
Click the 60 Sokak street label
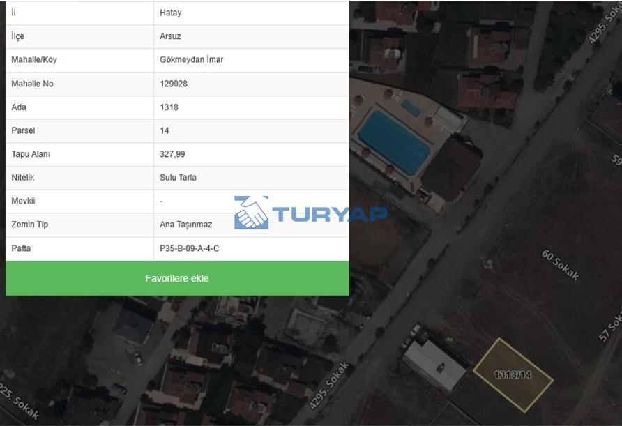pos(561,264)
